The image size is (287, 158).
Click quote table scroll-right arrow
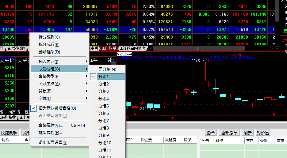pos(272,48)
